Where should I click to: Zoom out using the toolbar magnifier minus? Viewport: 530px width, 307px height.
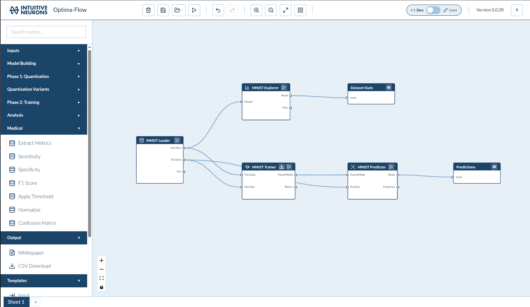271,10
